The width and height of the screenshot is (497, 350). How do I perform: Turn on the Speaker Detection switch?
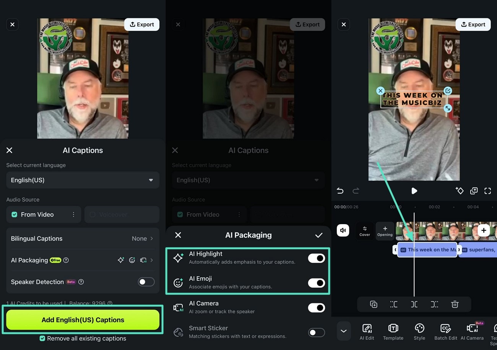click(x=146, y=282)
